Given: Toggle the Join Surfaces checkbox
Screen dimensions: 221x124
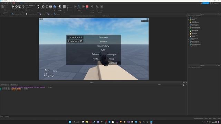Looking at the screenshot, I should pyautogui.click(x=26, y=10).
